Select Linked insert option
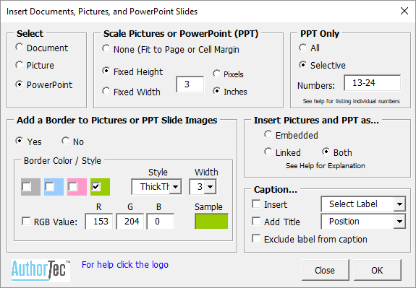 click(x=268, y=152)
